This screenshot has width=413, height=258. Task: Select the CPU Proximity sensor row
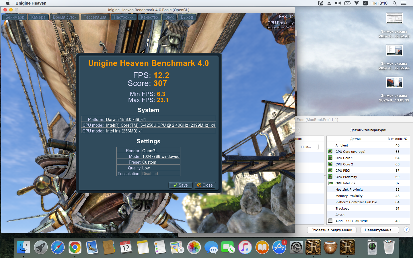(368, 177)
